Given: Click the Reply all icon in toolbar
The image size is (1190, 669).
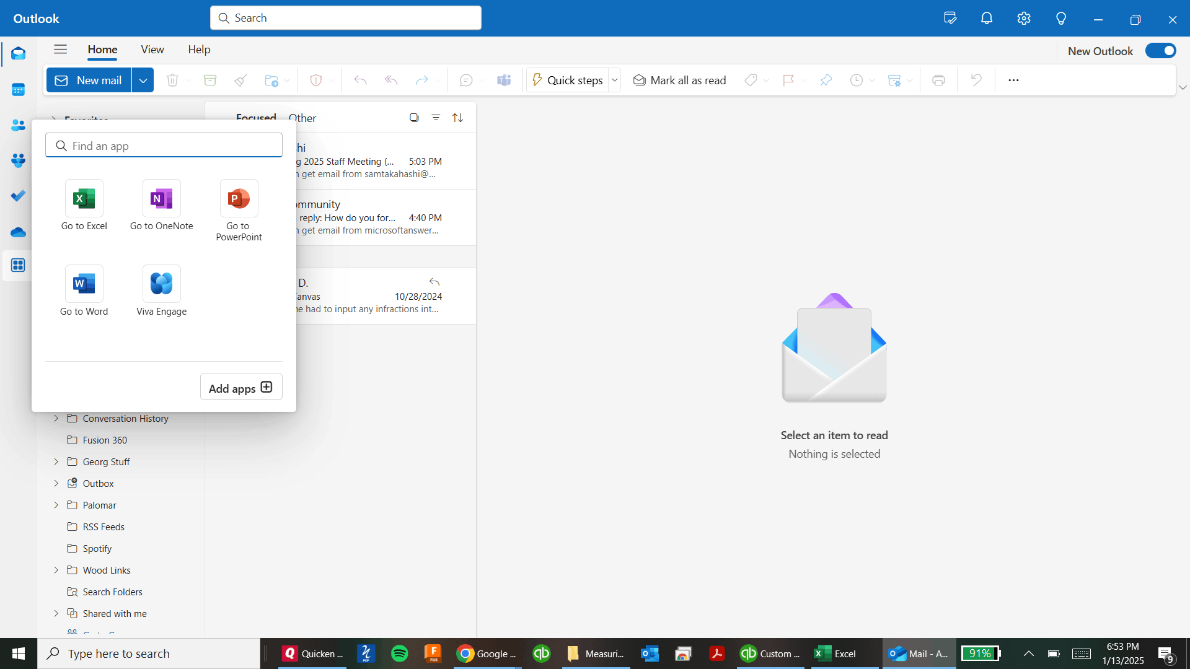Looking at the screenshot, I should 391,80.
